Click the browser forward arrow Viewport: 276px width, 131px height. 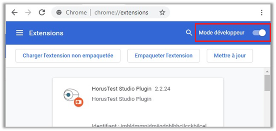coord(28,13)
